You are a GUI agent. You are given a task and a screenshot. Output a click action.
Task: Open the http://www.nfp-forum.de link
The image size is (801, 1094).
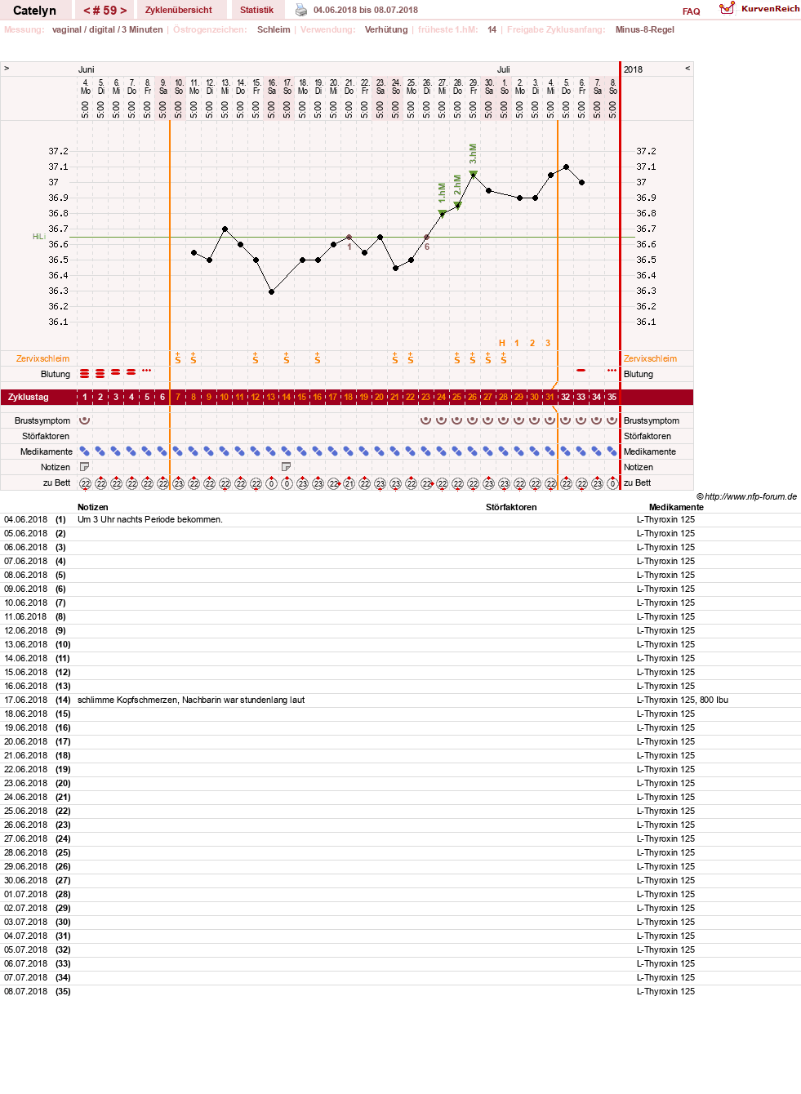click(x=750, y=496)
